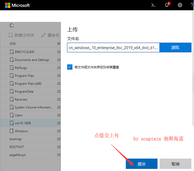Select the pagefile.sys file row
Screen dimensions: 194x171
click(30, 155)
